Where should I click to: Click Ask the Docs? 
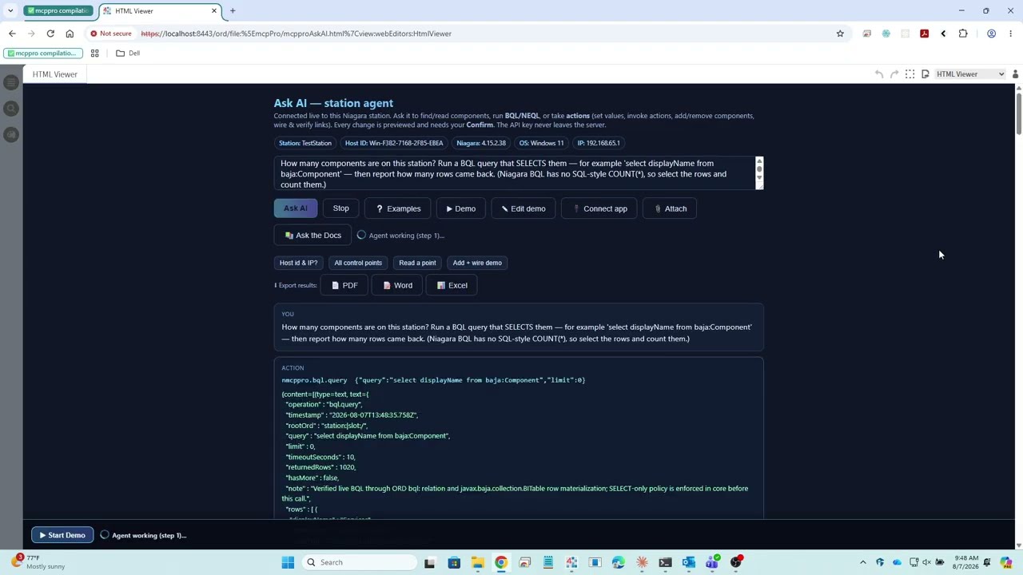312,236
